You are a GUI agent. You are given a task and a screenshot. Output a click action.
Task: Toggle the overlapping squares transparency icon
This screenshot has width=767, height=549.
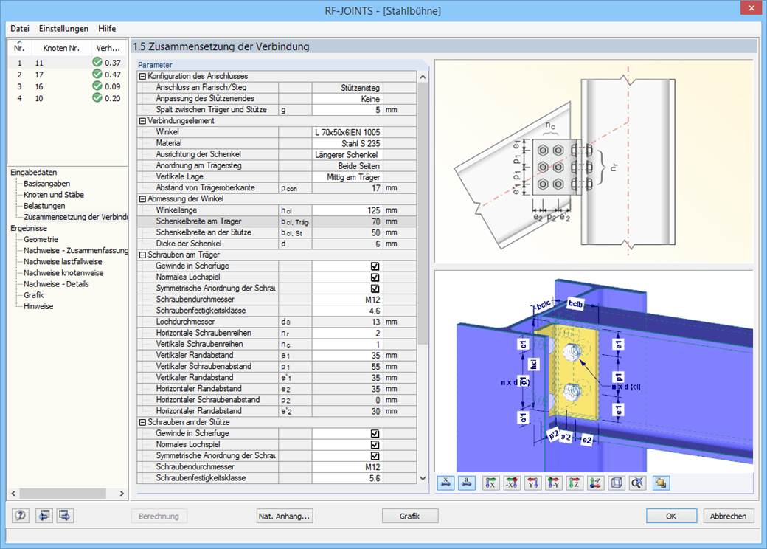point(661,483)
